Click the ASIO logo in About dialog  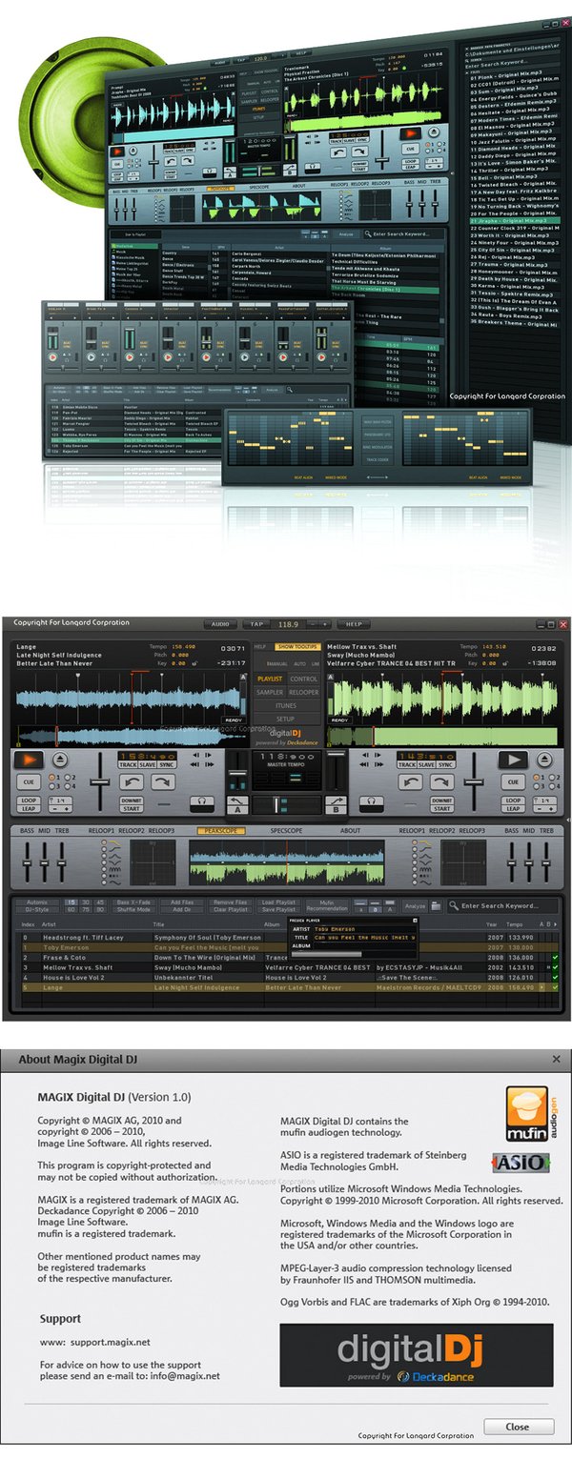click(x=520, y=1163)
